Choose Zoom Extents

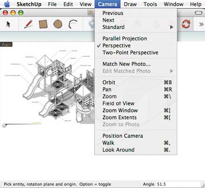click(136, 117)
